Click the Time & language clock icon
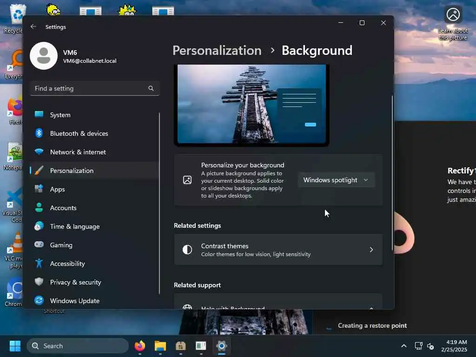 point(39,226)
